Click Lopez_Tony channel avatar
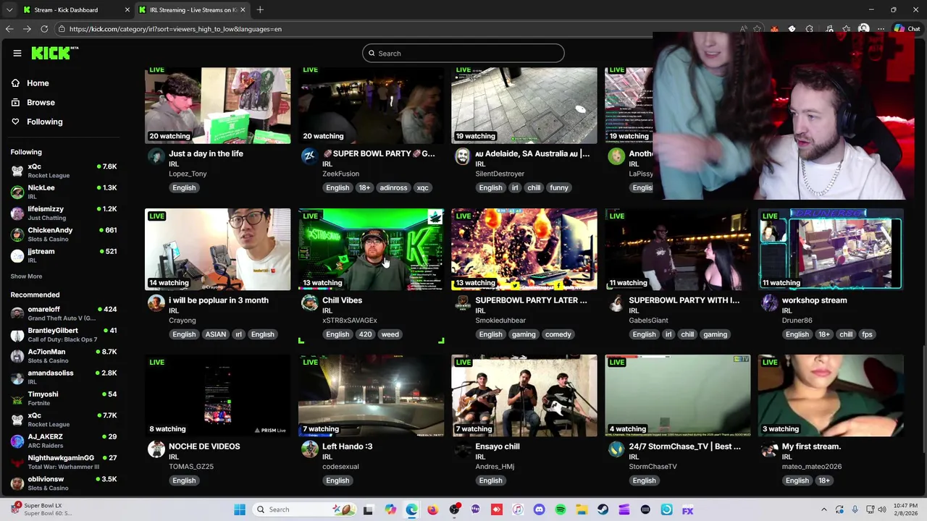Screen dimensions: 927x521 [x=156, y=156]
